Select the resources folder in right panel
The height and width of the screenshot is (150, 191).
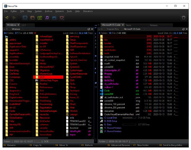coord(109,47)
